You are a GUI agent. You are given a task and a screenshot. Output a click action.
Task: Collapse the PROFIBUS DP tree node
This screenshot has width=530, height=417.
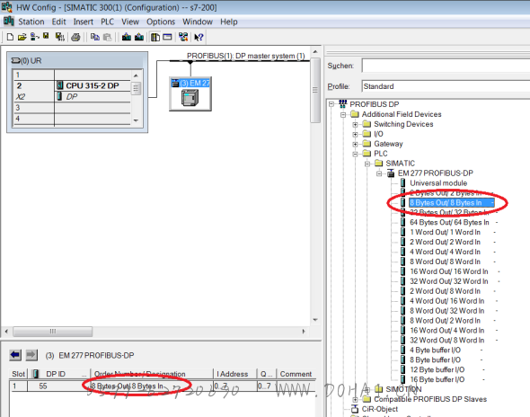pos(331,104)
